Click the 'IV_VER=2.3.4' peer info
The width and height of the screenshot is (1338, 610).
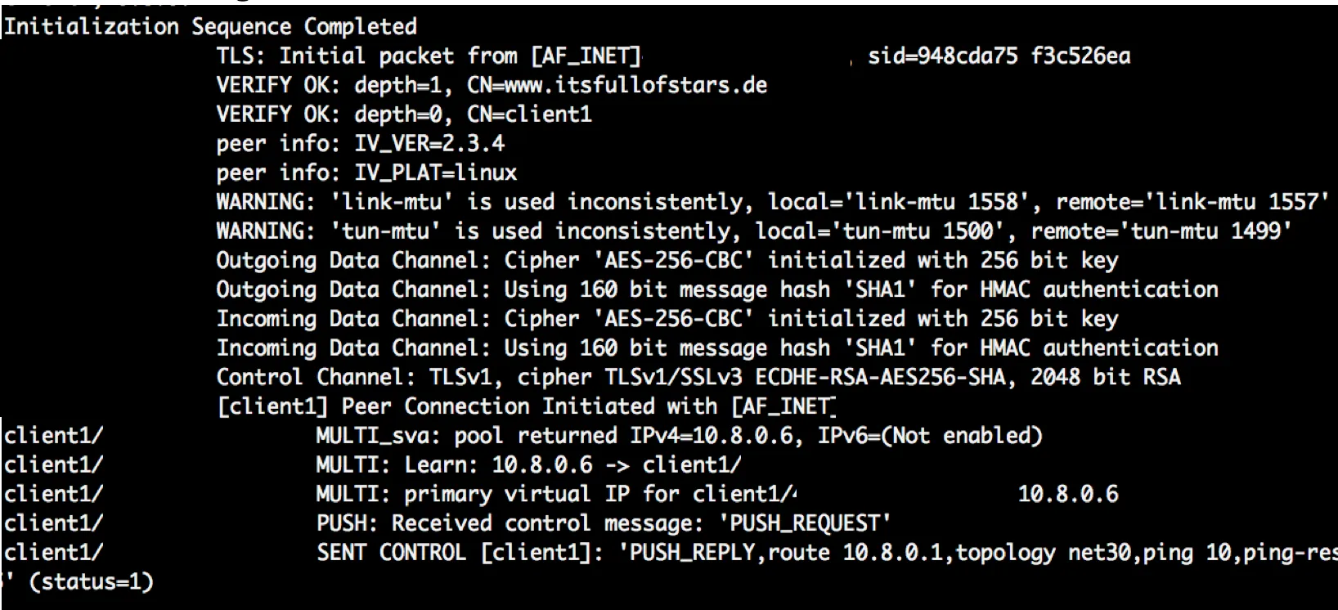[429, 144]
